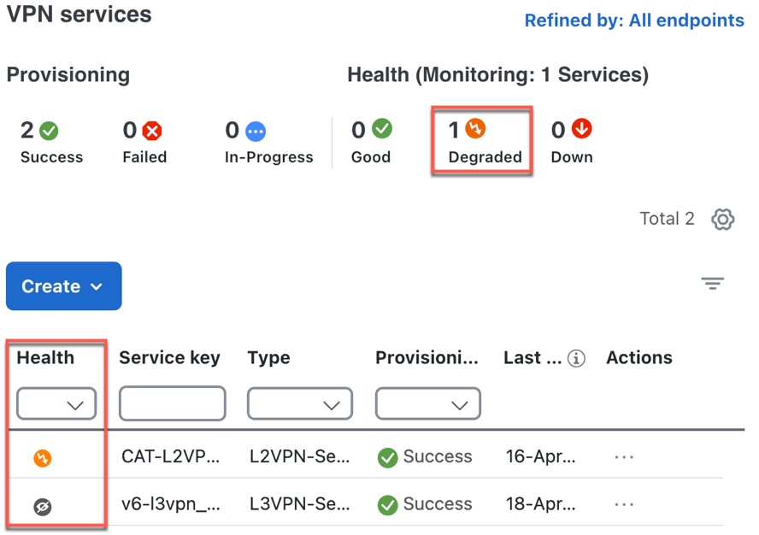
Task: Expand the Health column filter dropdown
Action: [56, 403]
